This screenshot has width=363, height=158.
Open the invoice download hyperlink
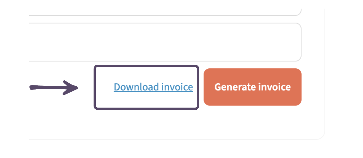point(153,87)
